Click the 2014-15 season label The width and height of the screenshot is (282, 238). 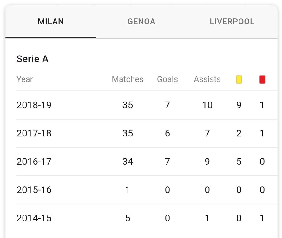34,218
